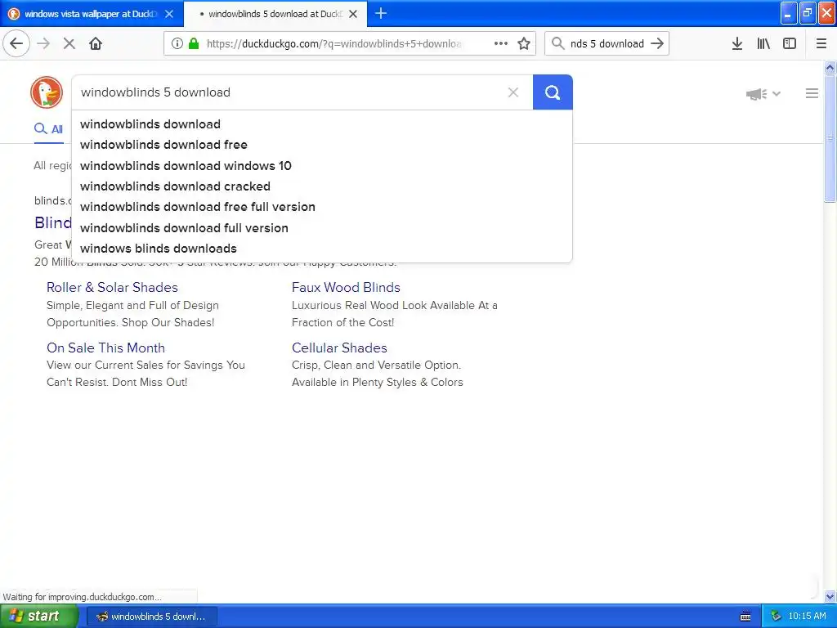Open Roller & Solar Shades link
Screen dimensions: 837x628
point(112,287)
